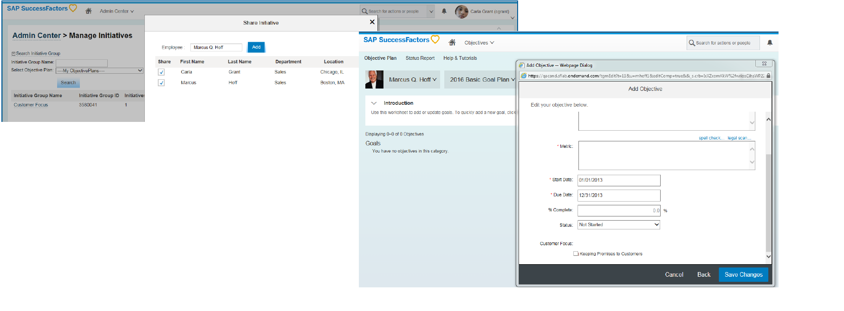Toggle the Share checkbox for Carla Grant

[x=161, y=72]
